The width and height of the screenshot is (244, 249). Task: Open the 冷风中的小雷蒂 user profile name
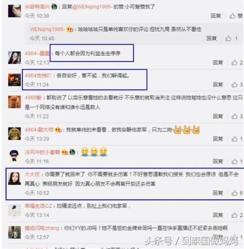[42, 152]
